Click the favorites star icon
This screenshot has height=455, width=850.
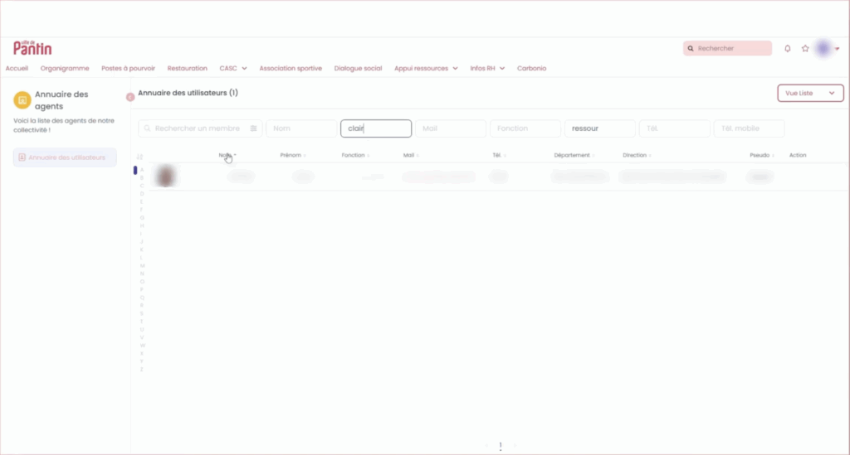[805, 49]
